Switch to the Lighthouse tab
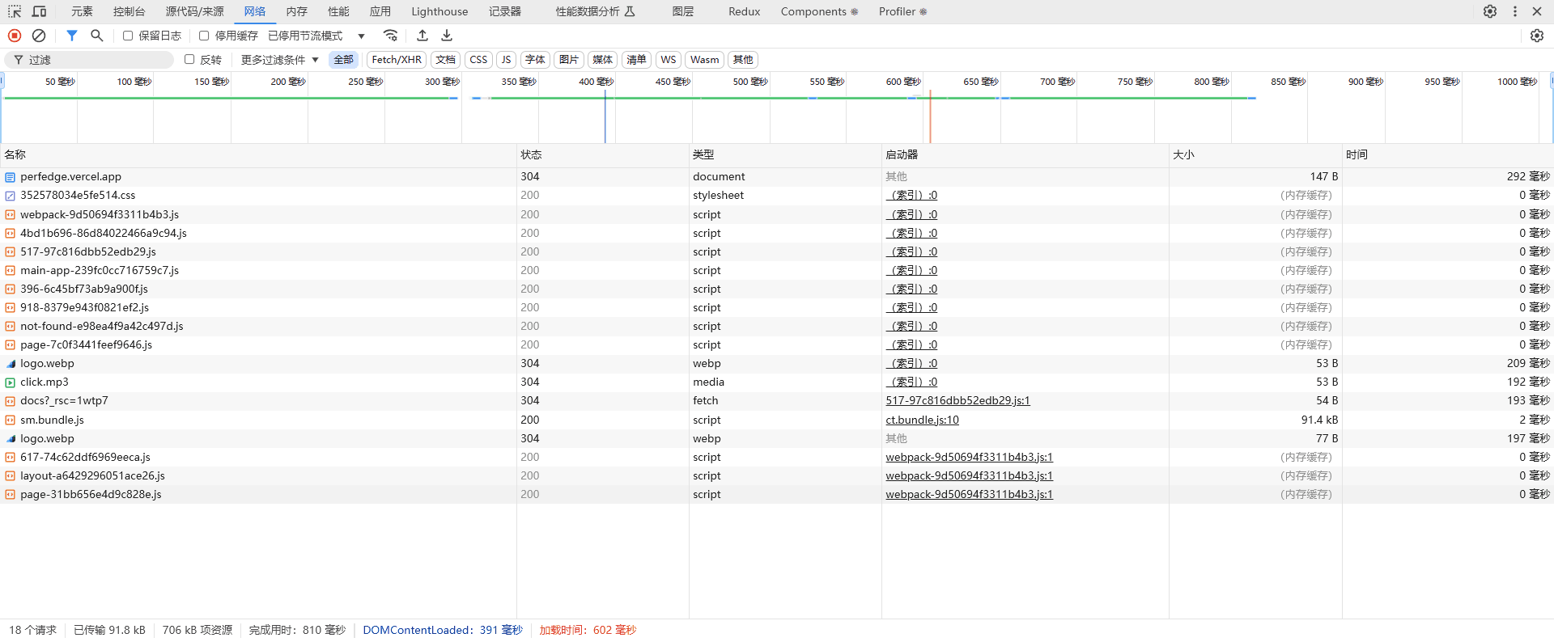The width and height of the screenshot is (1554, 642). point(439,11)
